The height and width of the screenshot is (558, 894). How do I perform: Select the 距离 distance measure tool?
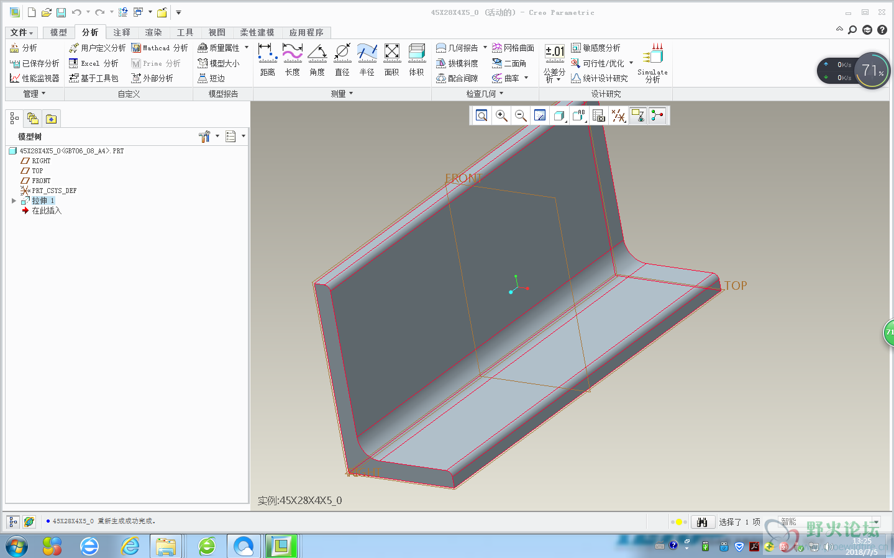point(268,60)
